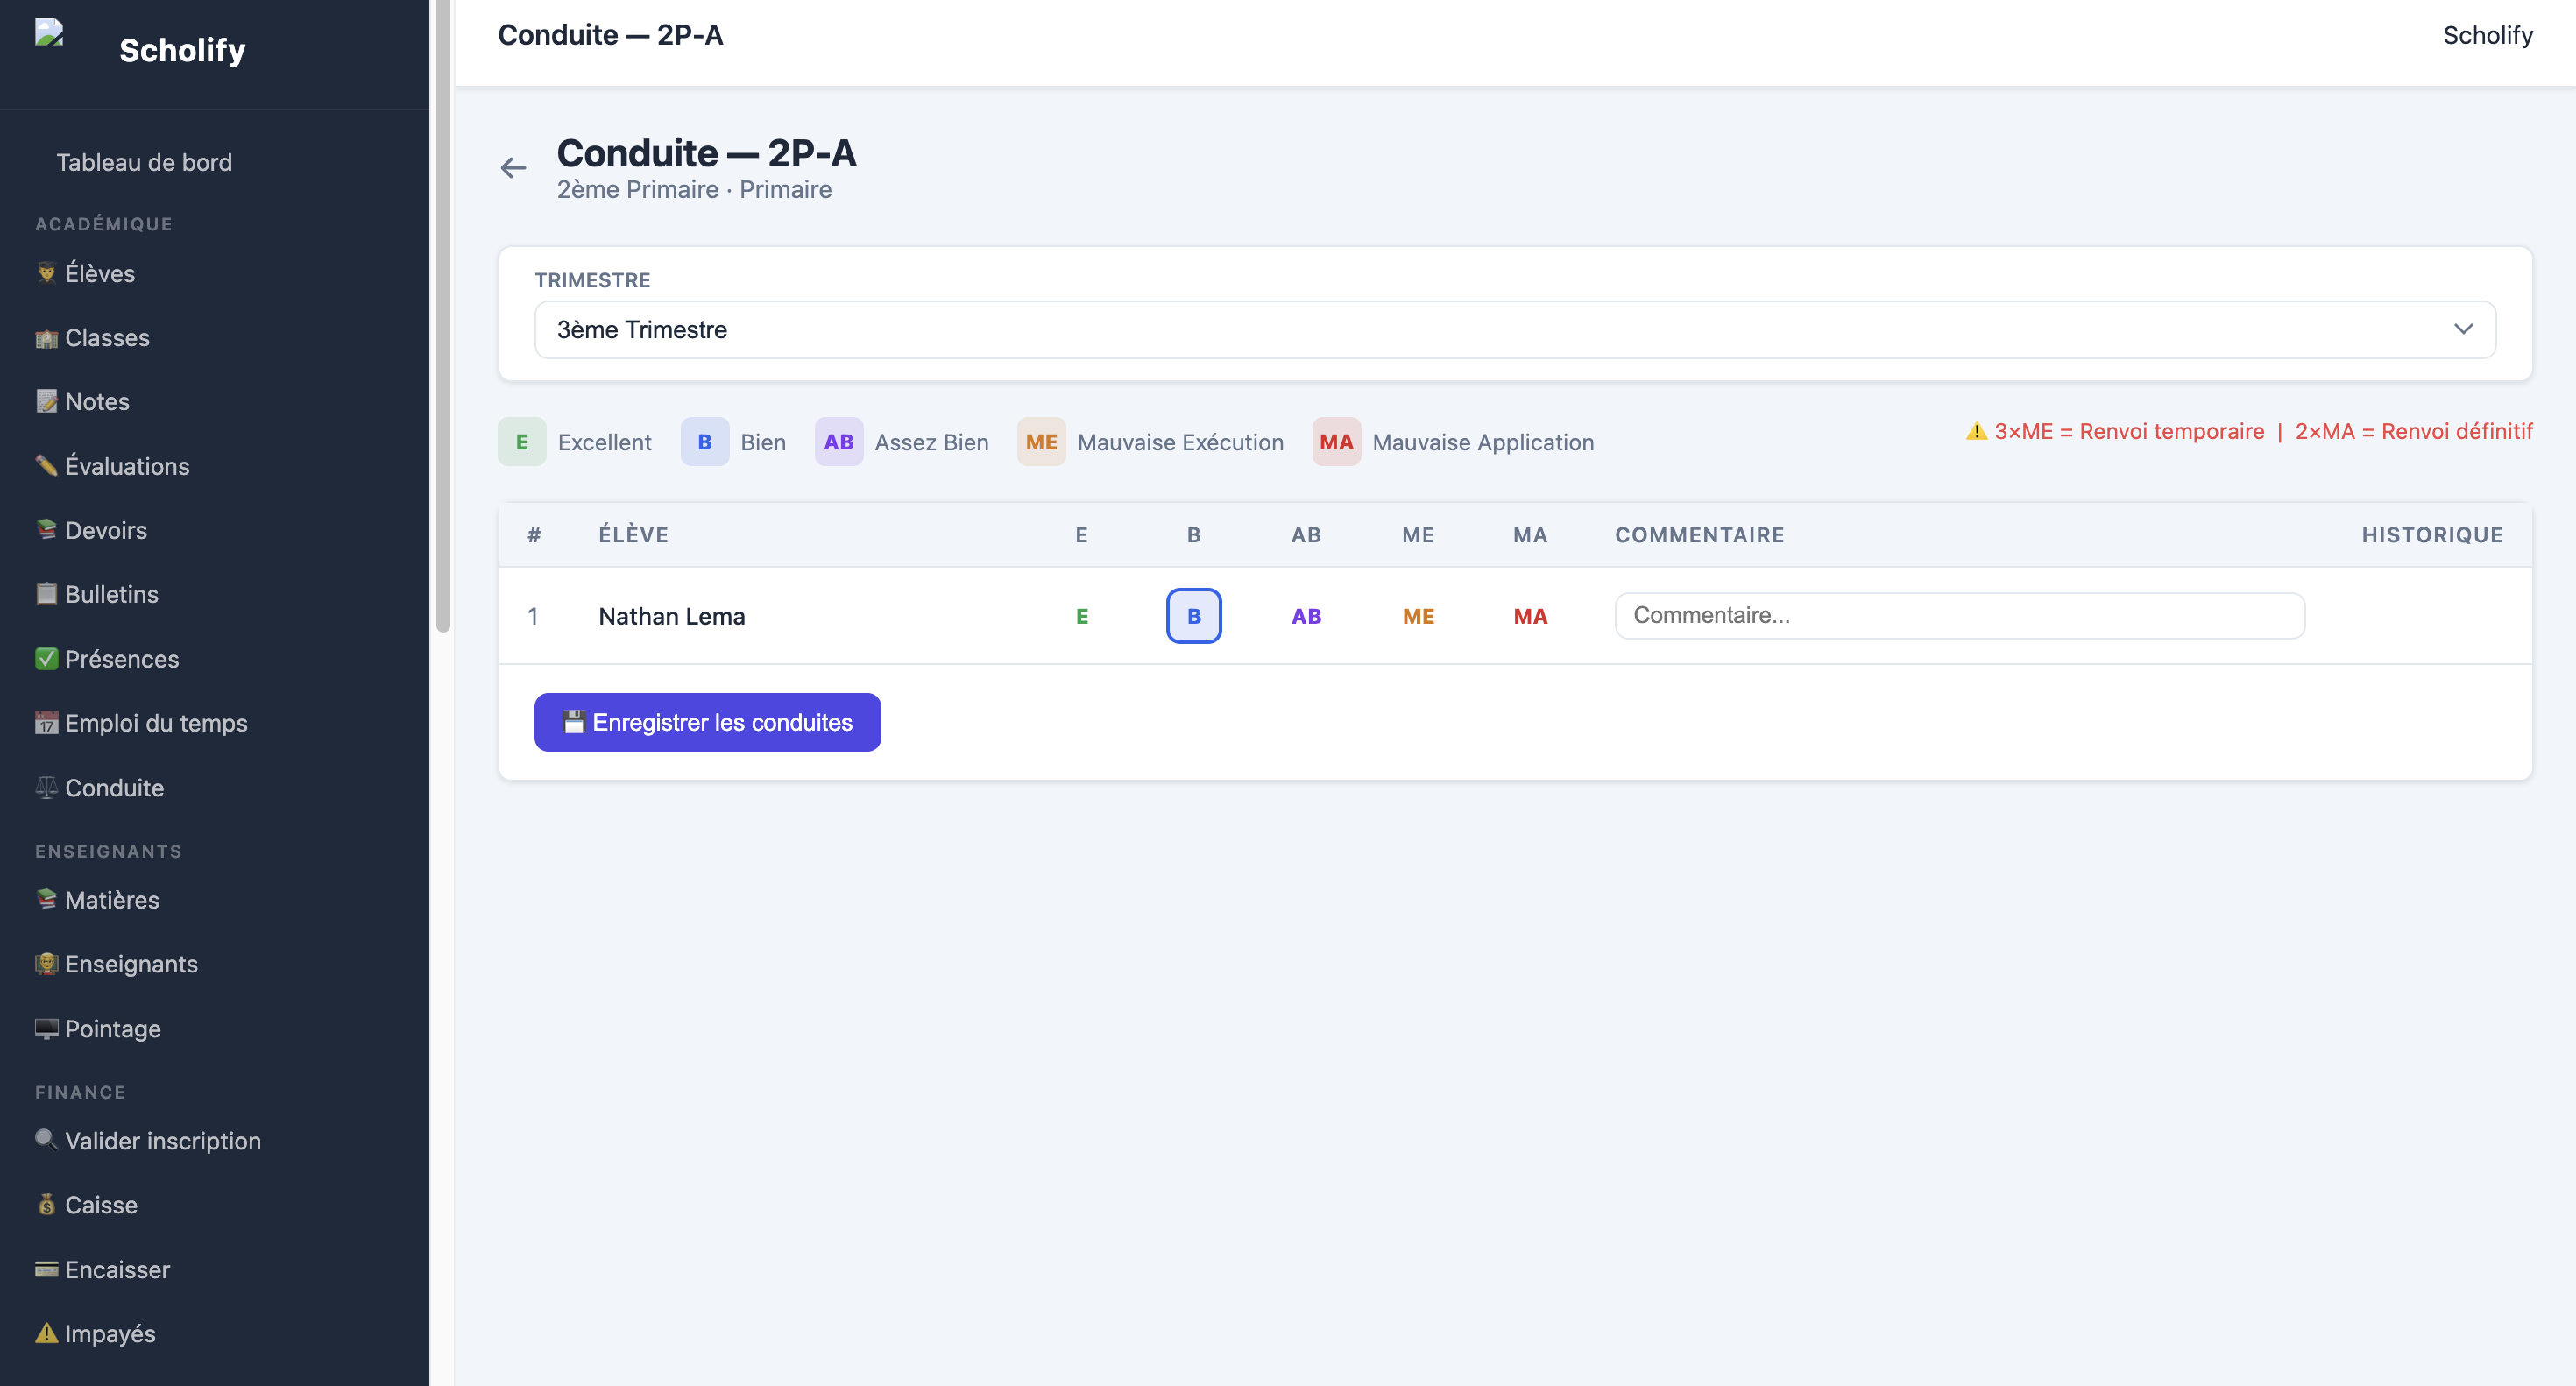Open the Élèves sidebar icon
Image resolution: width=2576 pixels, height=1386 pixels.
46,273
